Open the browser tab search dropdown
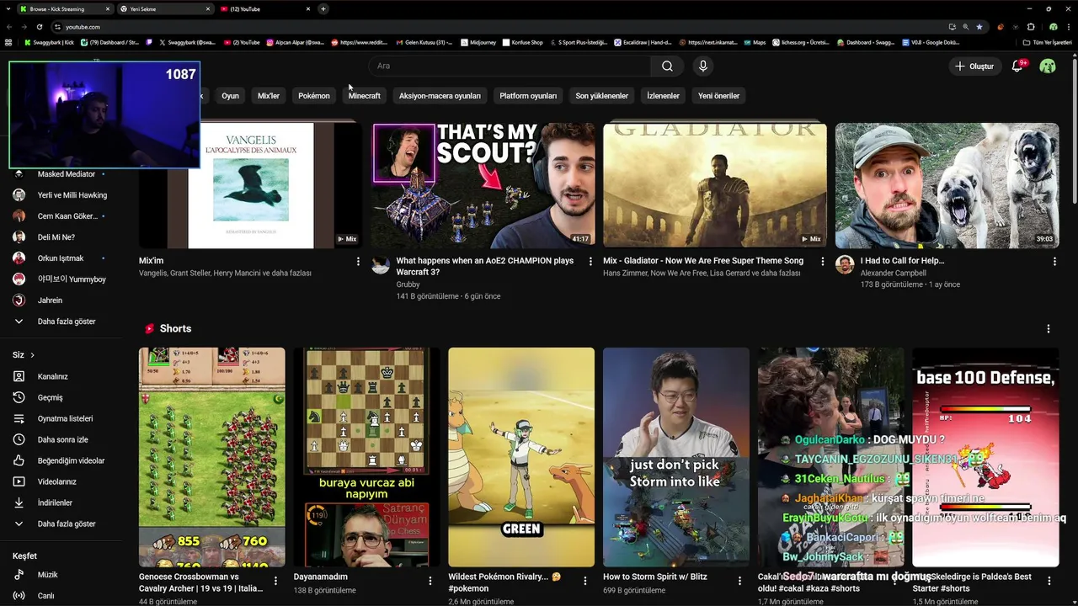Image resolution: width=1078 pixels, height=606 pixels. pos(8,8)
